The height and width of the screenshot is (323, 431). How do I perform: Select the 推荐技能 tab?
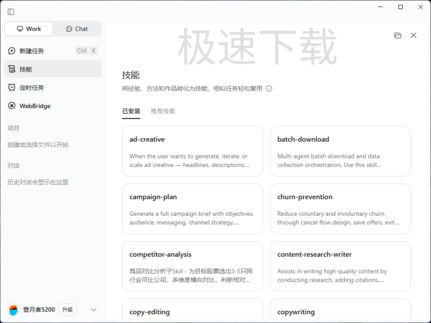[163, 111]
